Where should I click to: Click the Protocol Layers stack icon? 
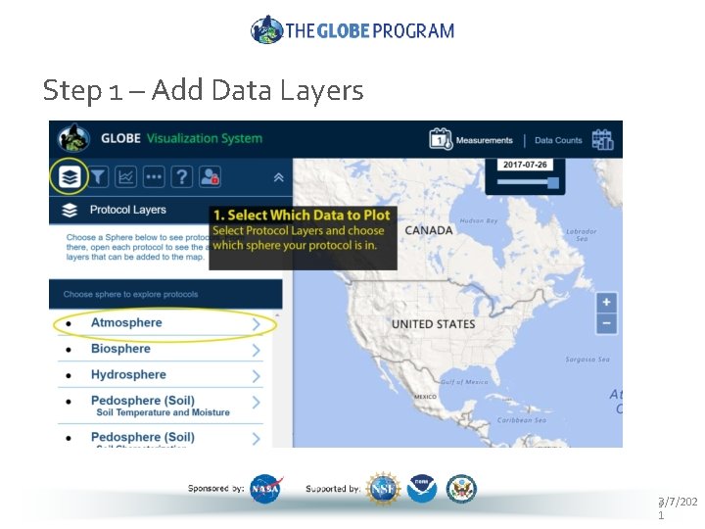(70, 210)
